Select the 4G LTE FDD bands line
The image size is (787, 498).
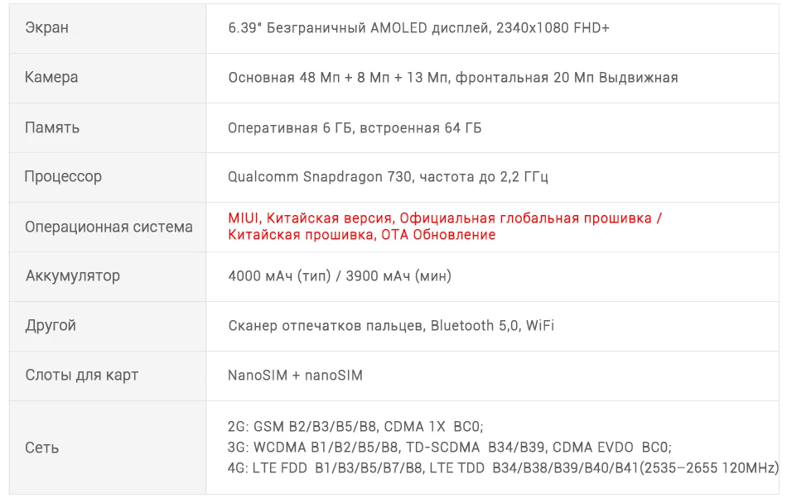click(x=503, y=468)
